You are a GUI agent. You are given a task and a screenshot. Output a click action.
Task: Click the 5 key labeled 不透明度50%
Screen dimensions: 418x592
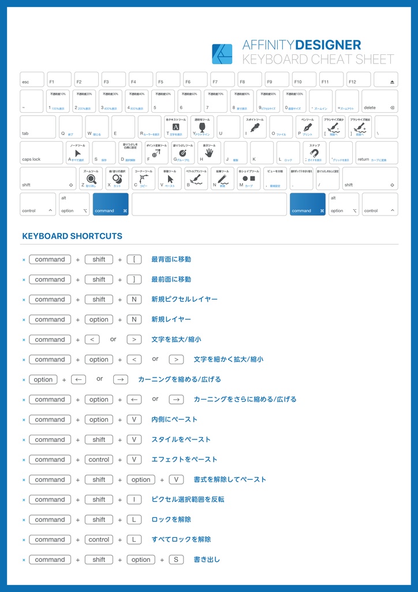coord(163,101)
